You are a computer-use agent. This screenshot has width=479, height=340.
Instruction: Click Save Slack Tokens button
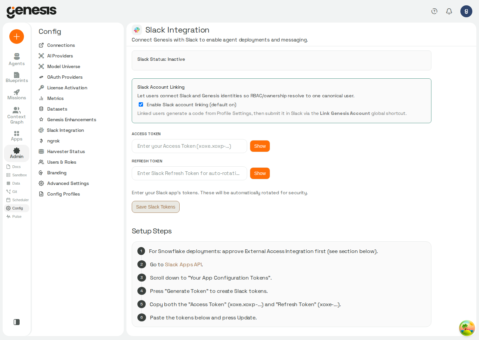[x=156, y=207]
